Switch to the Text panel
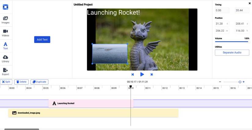 (5, 46)
